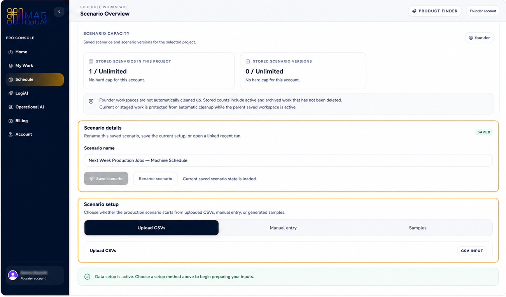The height and width of the screenshot is (297, 506).
Task: Click the Founder account button at top
Action: point(483,11)
